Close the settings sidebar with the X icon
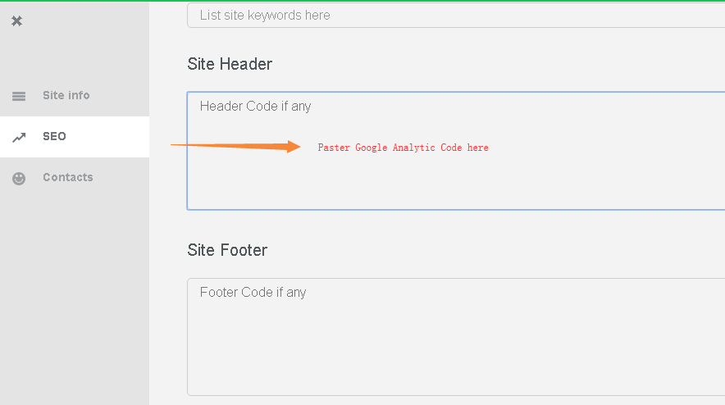This screenshot has width=725, height=405. (x=16, y=21)
